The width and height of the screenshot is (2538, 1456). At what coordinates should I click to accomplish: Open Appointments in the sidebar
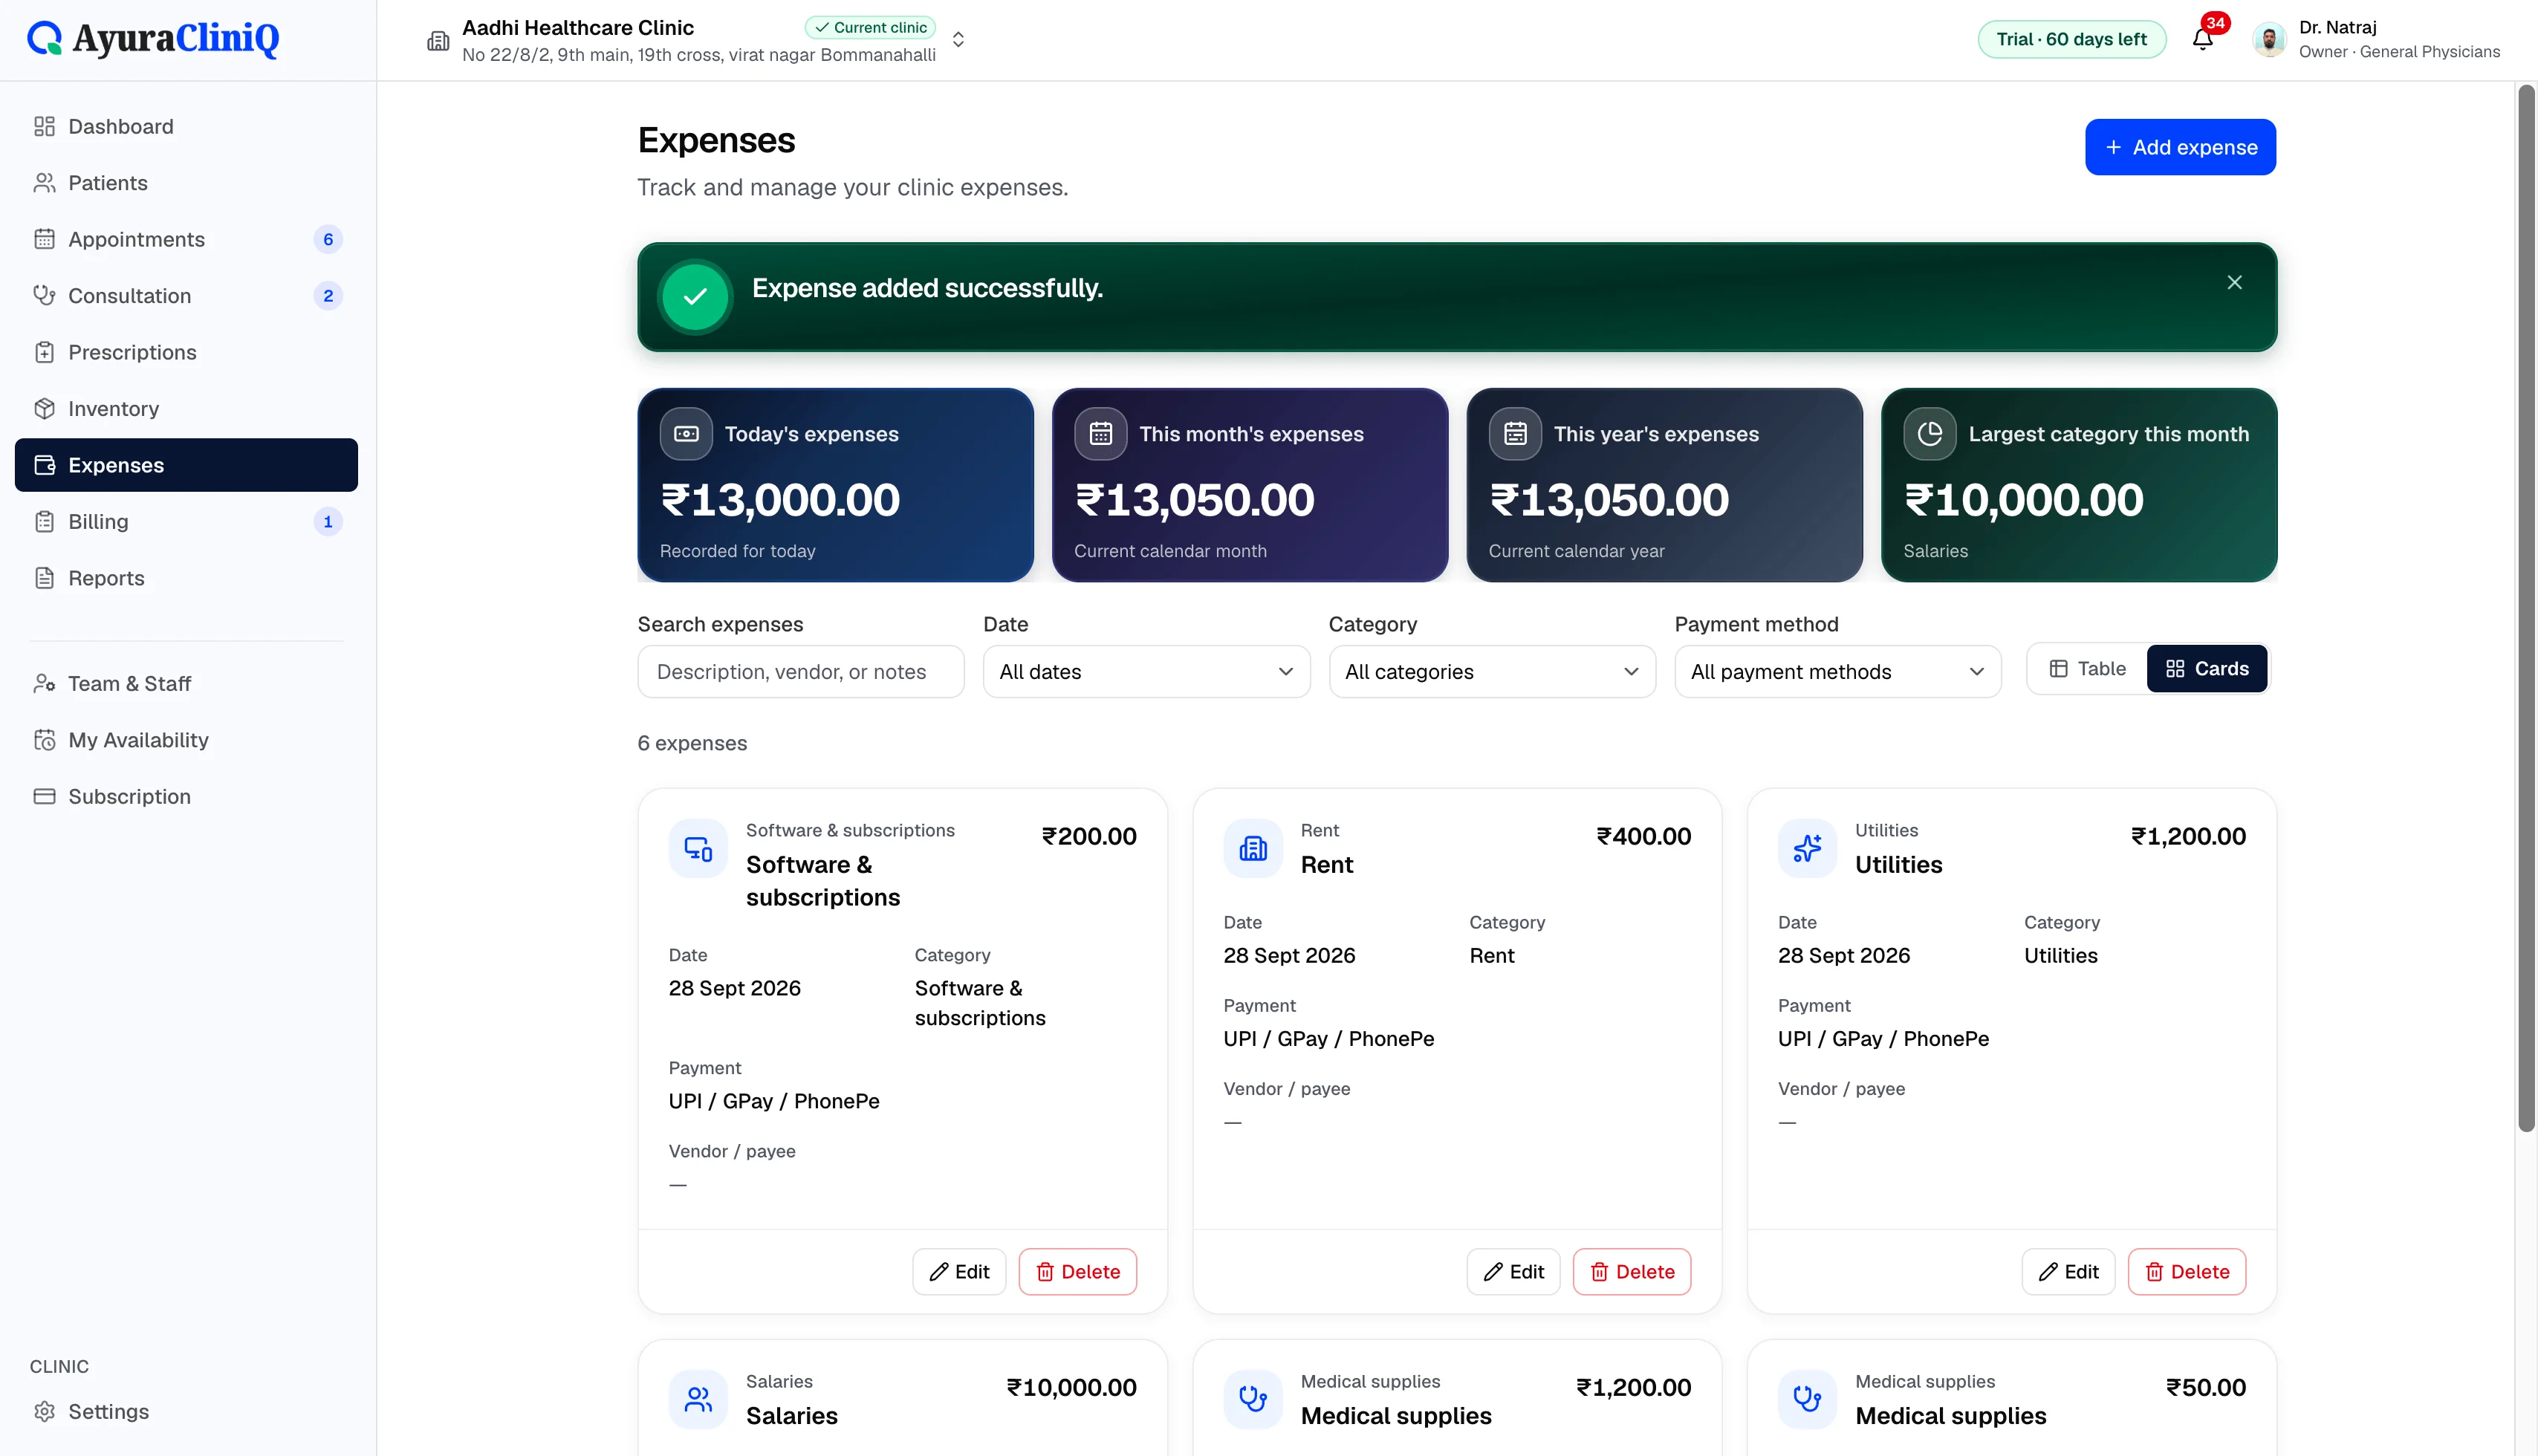click(x=186, y=240)
